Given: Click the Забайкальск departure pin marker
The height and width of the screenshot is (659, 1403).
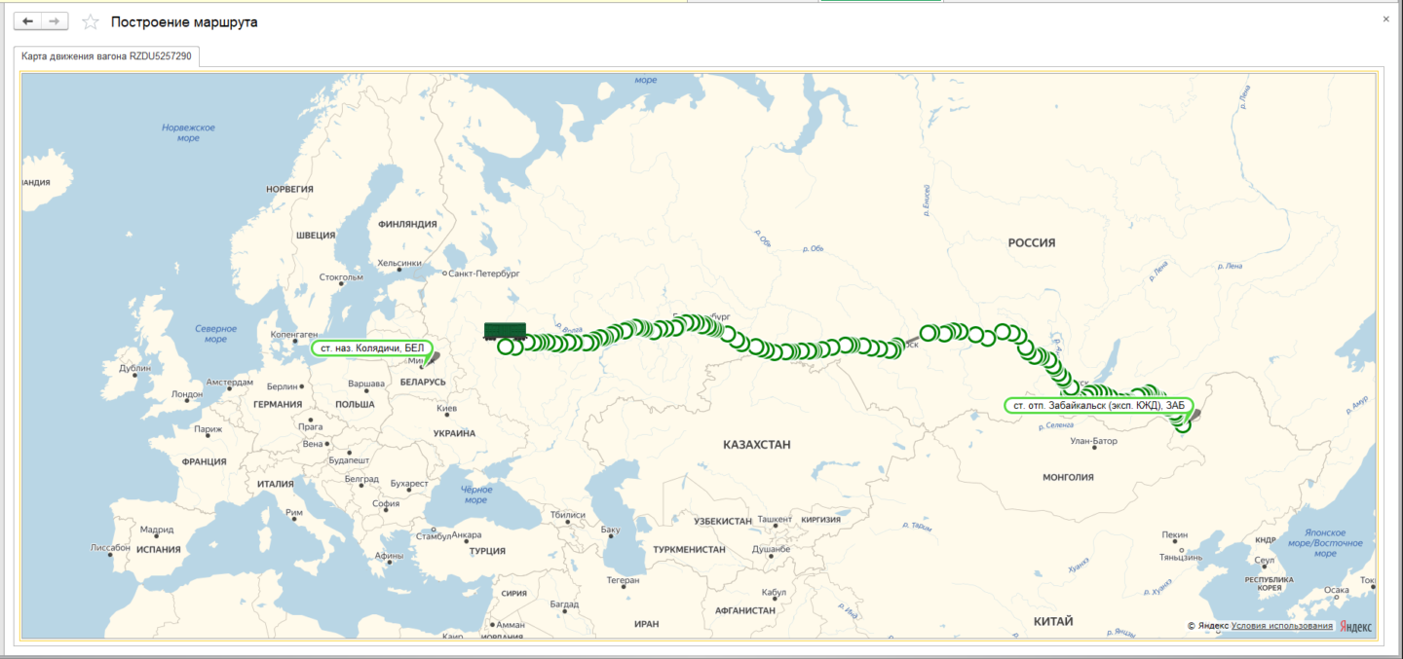Looking at the screenshot, I should tap(1194, 417).
